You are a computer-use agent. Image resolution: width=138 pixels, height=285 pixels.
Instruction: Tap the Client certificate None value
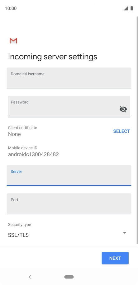tap(15, 134)
